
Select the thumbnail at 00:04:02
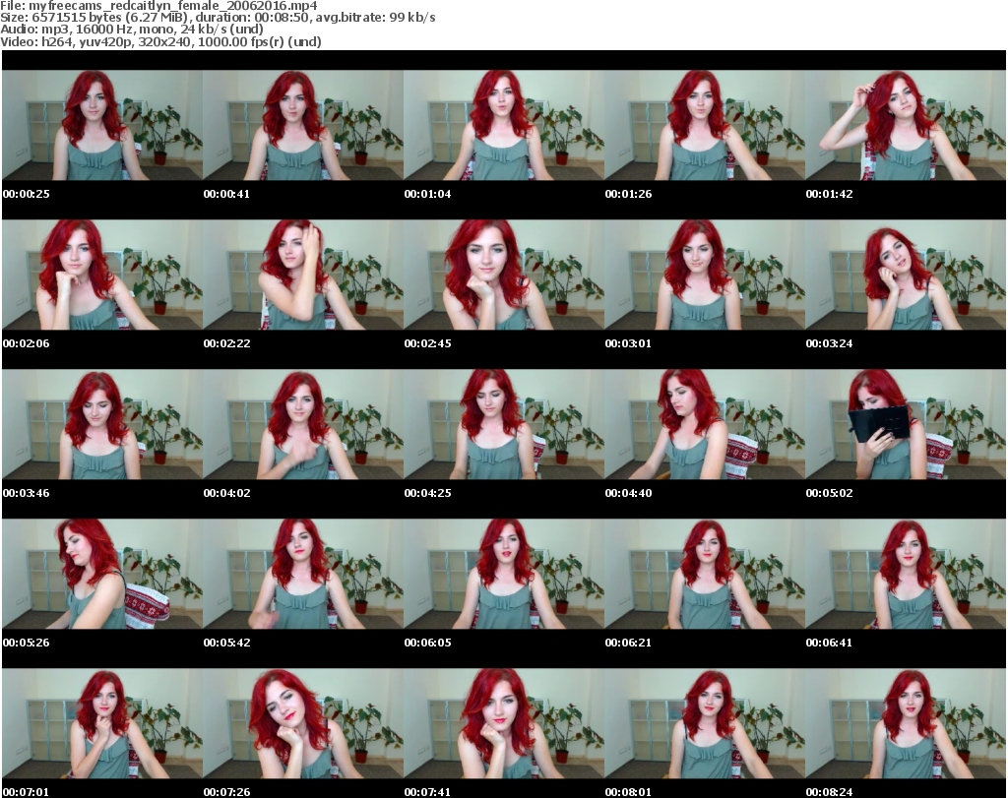[x=303, y=424]
